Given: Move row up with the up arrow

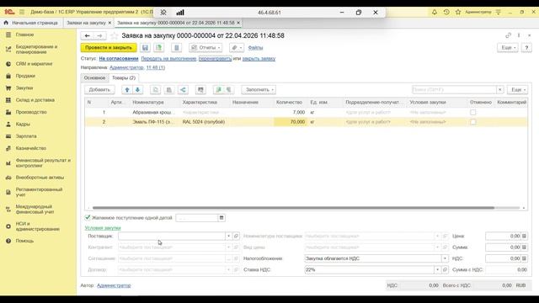Looking at the screenshot, I should coord(127,90).
